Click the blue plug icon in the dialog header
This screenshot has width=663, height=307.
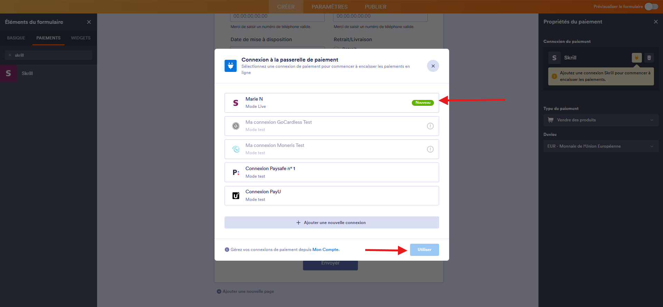pos(230,66)
